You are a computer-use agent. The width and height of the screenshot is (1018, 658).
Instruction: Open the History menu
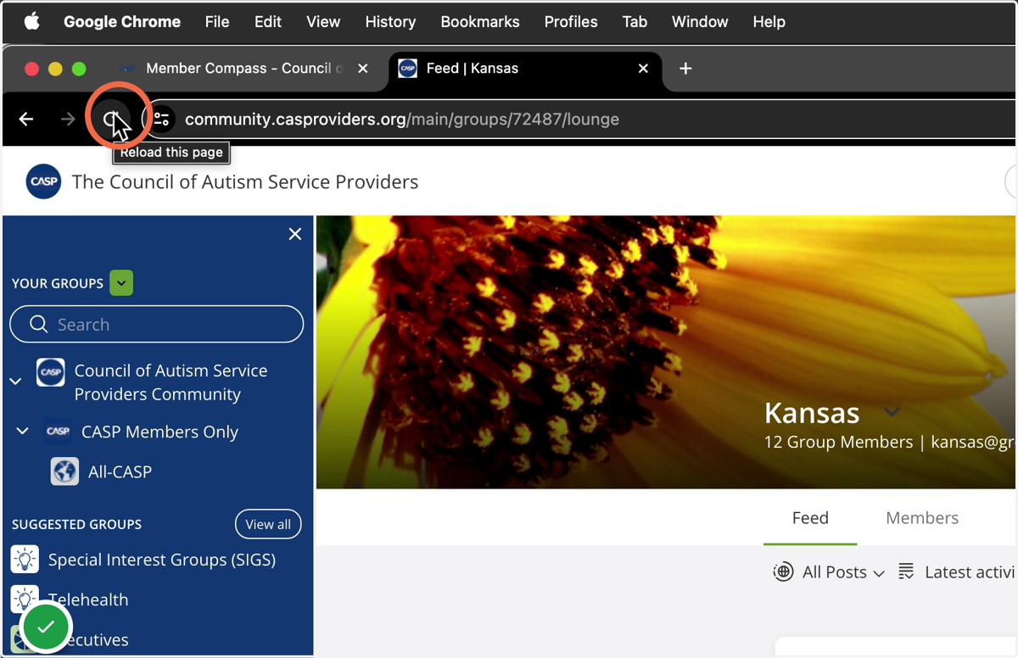pos(390,22)
